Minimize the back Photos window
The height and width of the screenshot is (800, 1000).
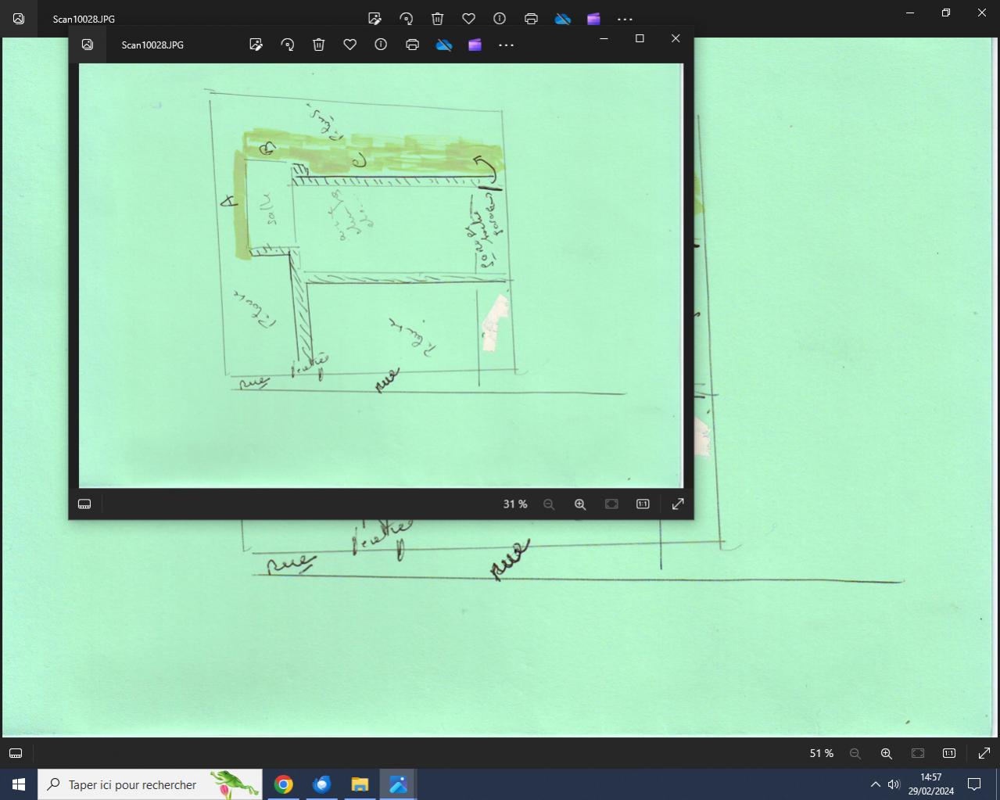pos(910,13)
